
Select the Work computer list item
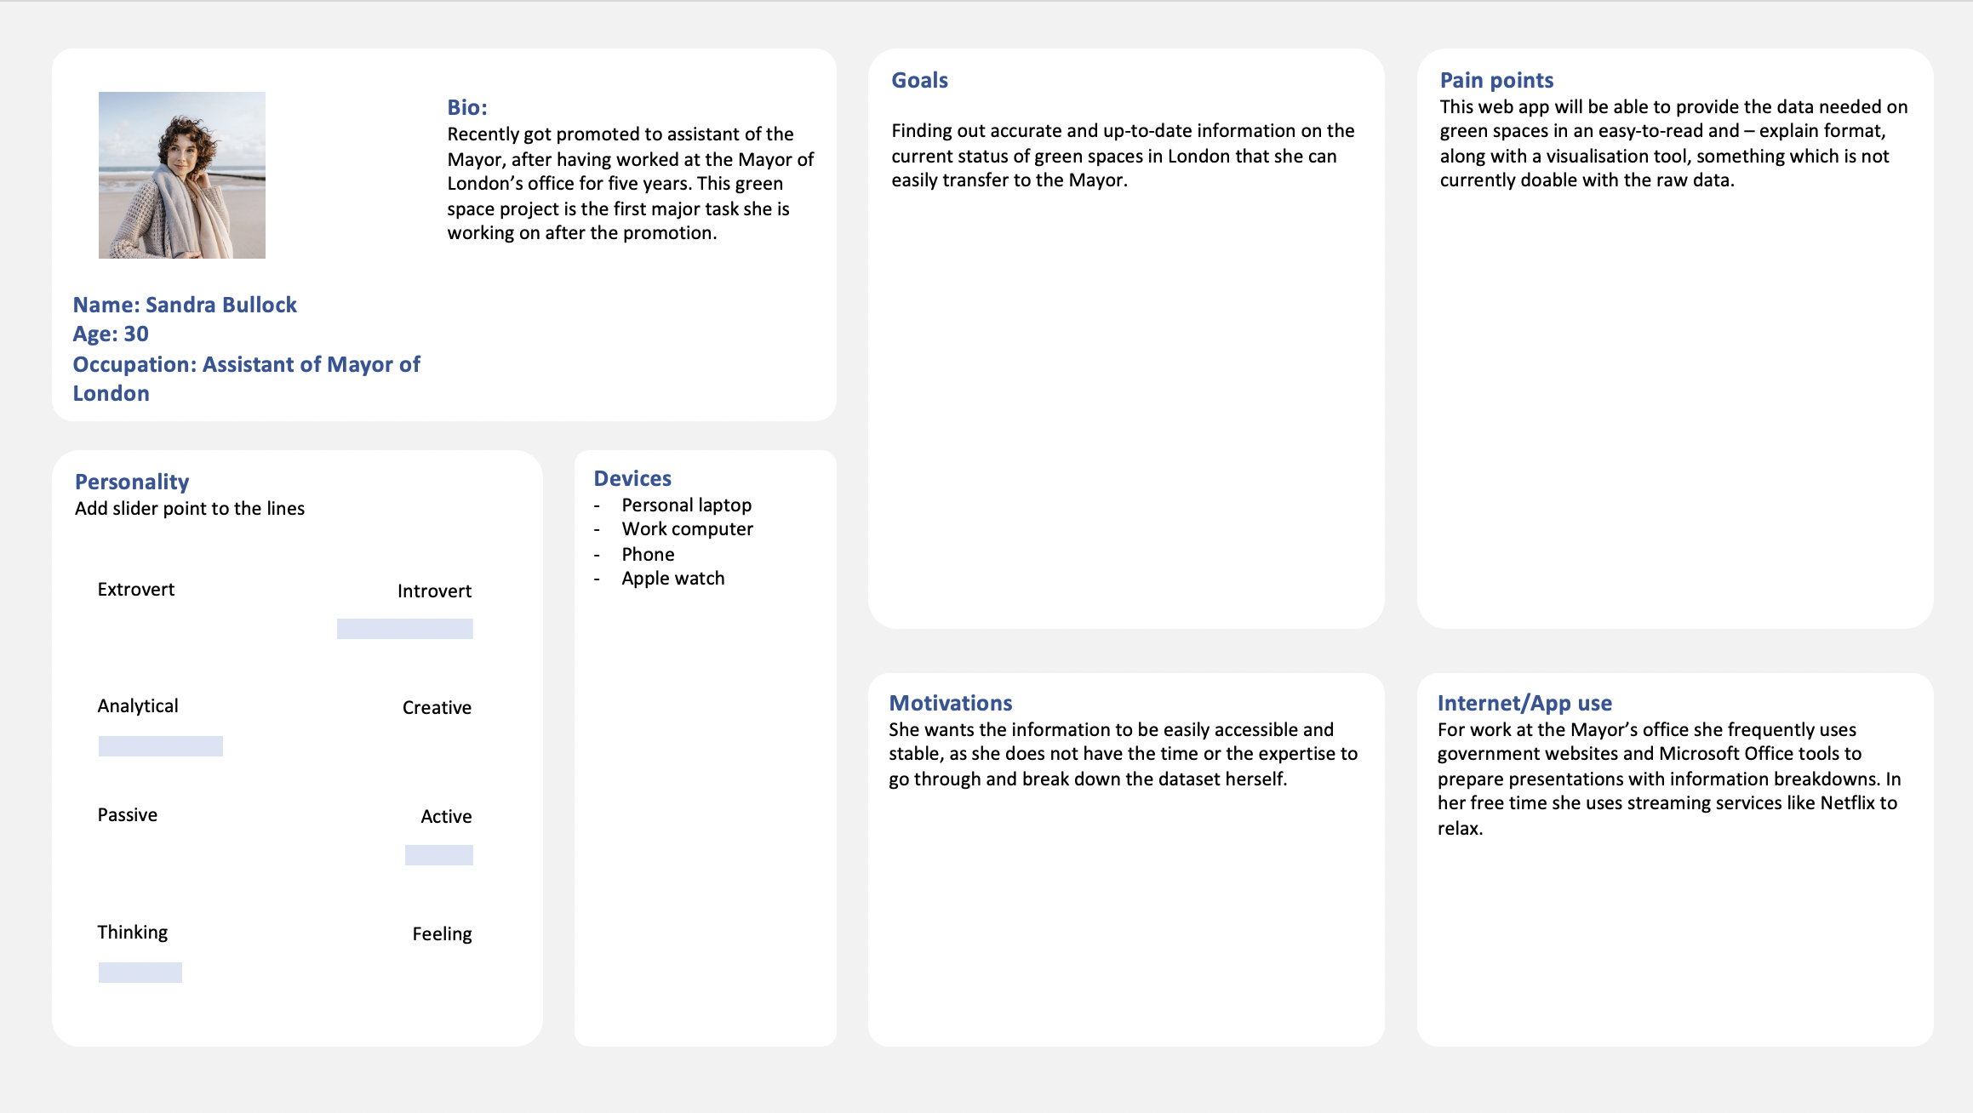tap(688, 529)
